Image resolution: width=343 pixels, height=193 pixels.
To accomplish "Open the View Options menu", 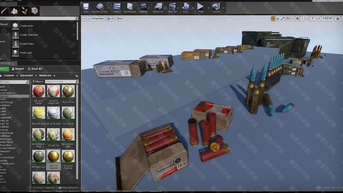I will 68,188.
